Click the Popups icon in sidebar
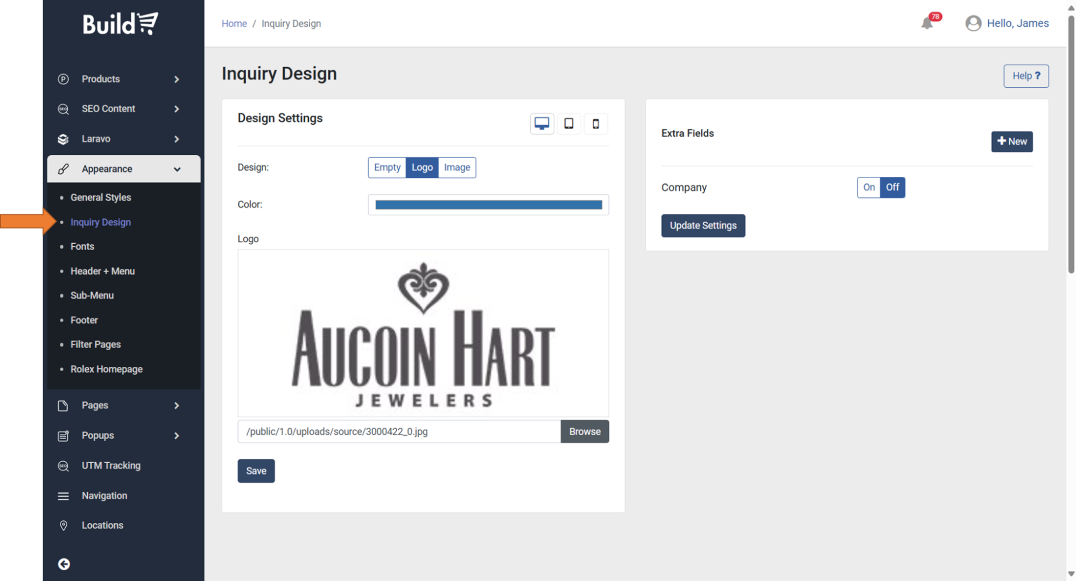This screenshot has height=581, width=1076. click(63, 435)
